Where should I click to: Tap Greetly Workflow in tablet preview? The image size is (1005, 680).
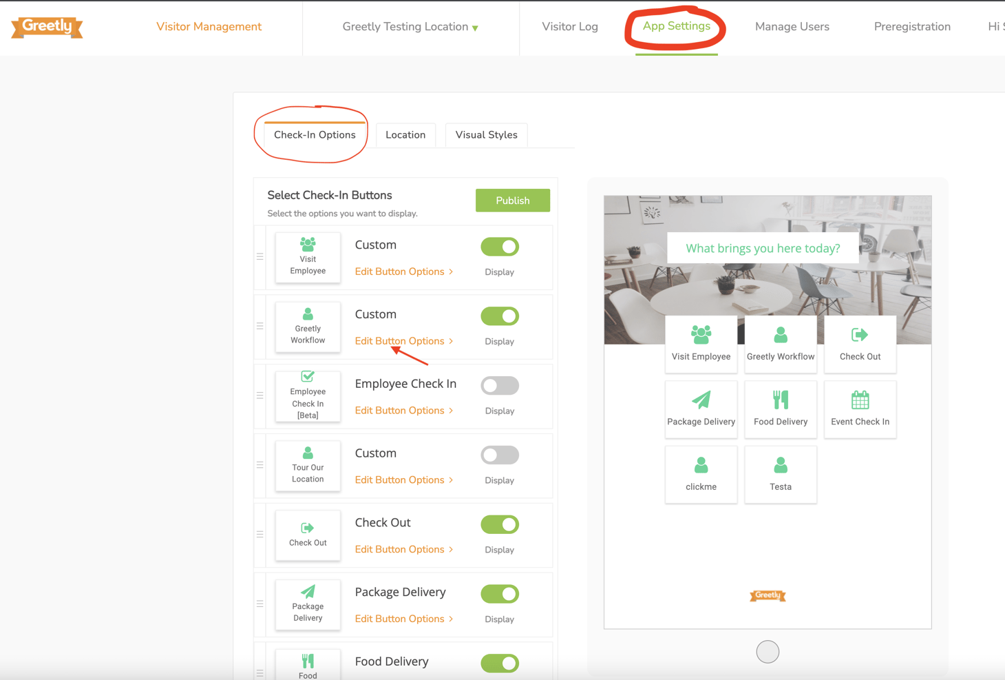780,344
